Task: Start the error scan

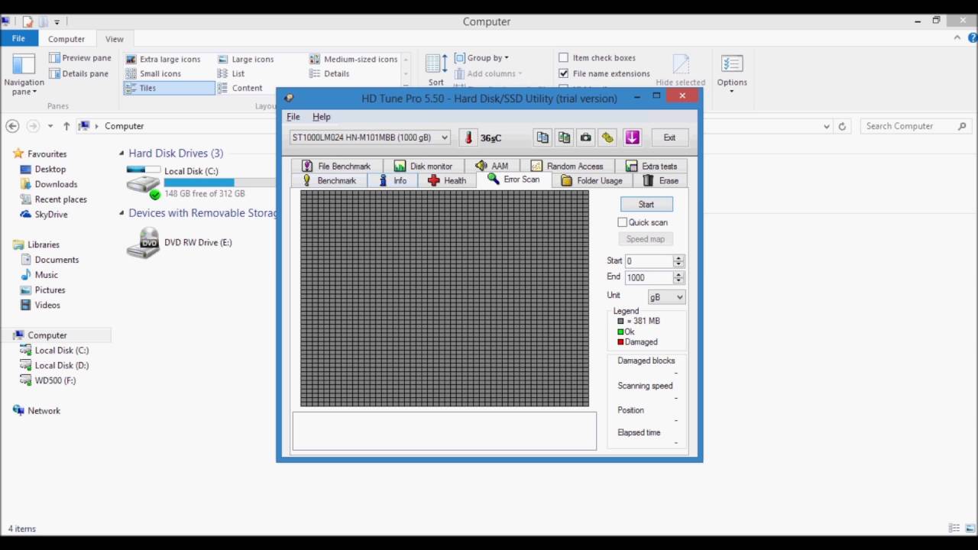Action: 646,205
